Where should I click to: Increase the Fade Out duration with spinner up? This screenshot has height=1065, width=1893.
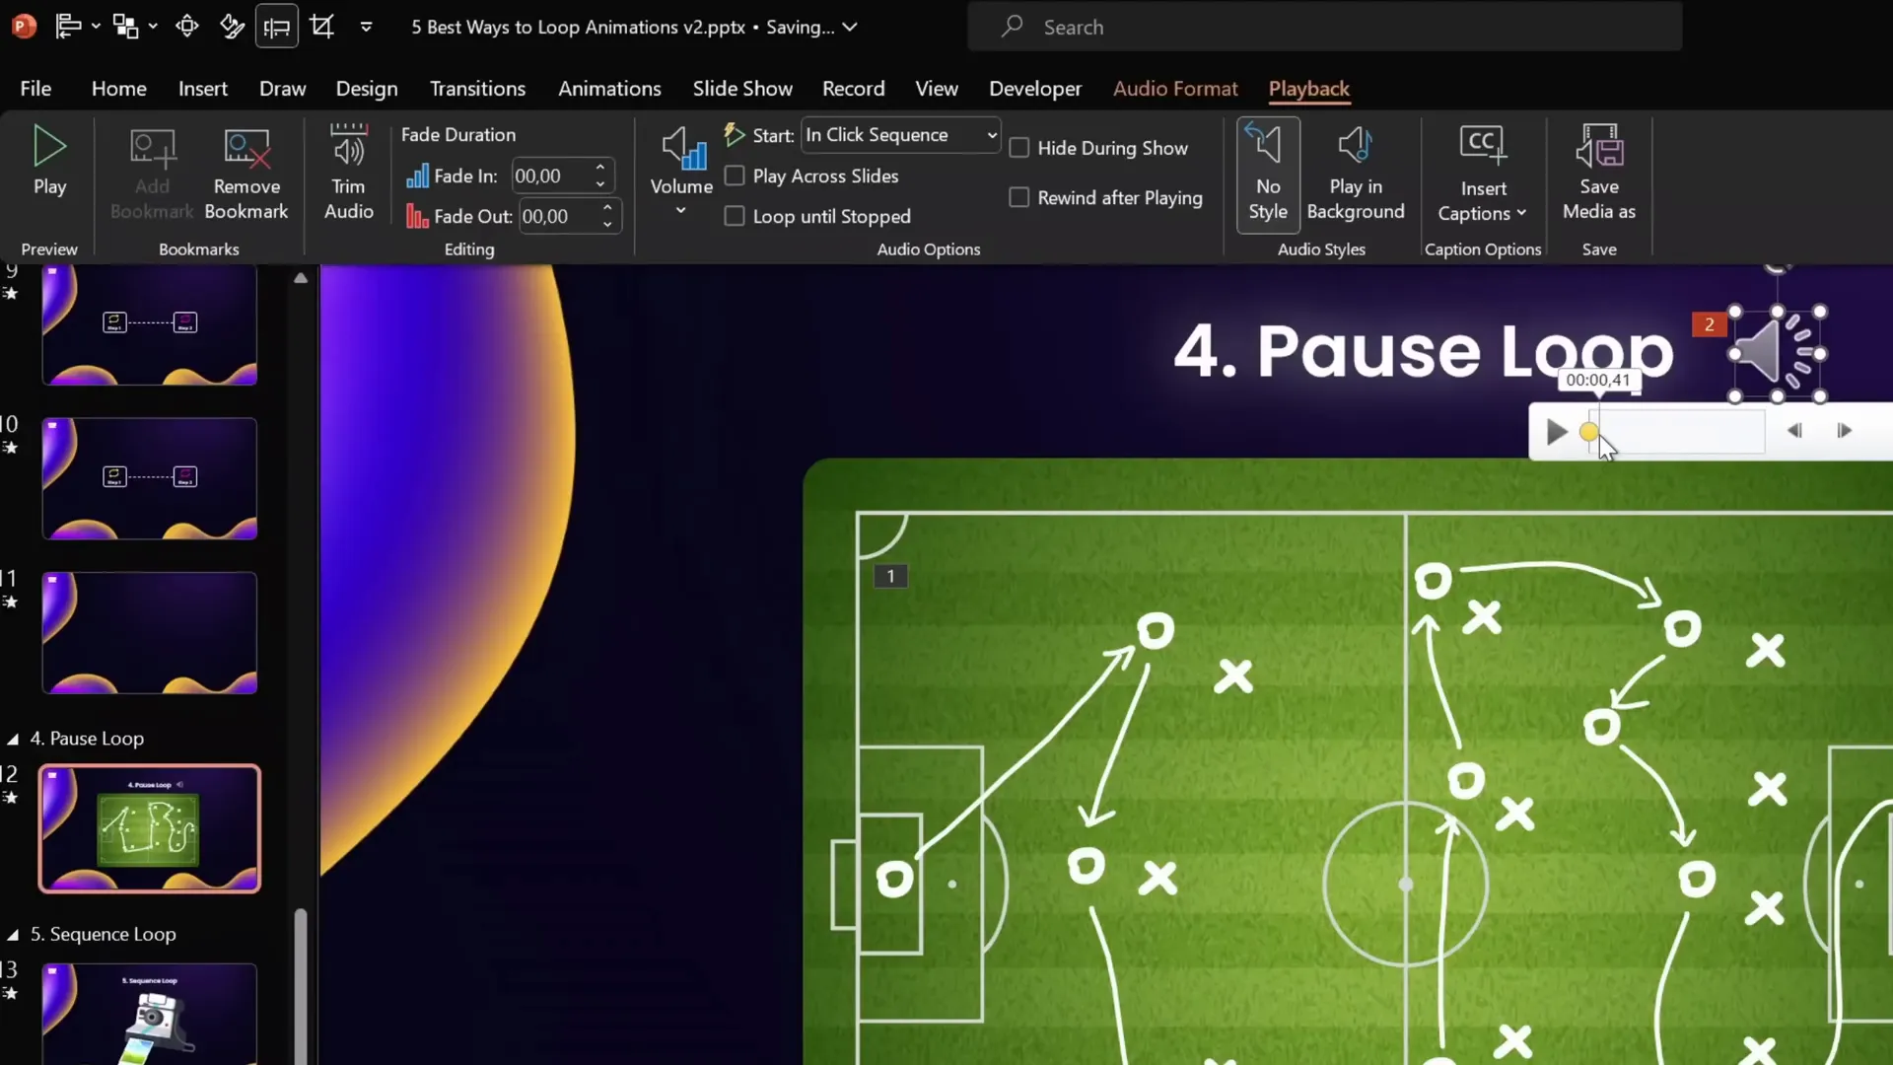607,208
